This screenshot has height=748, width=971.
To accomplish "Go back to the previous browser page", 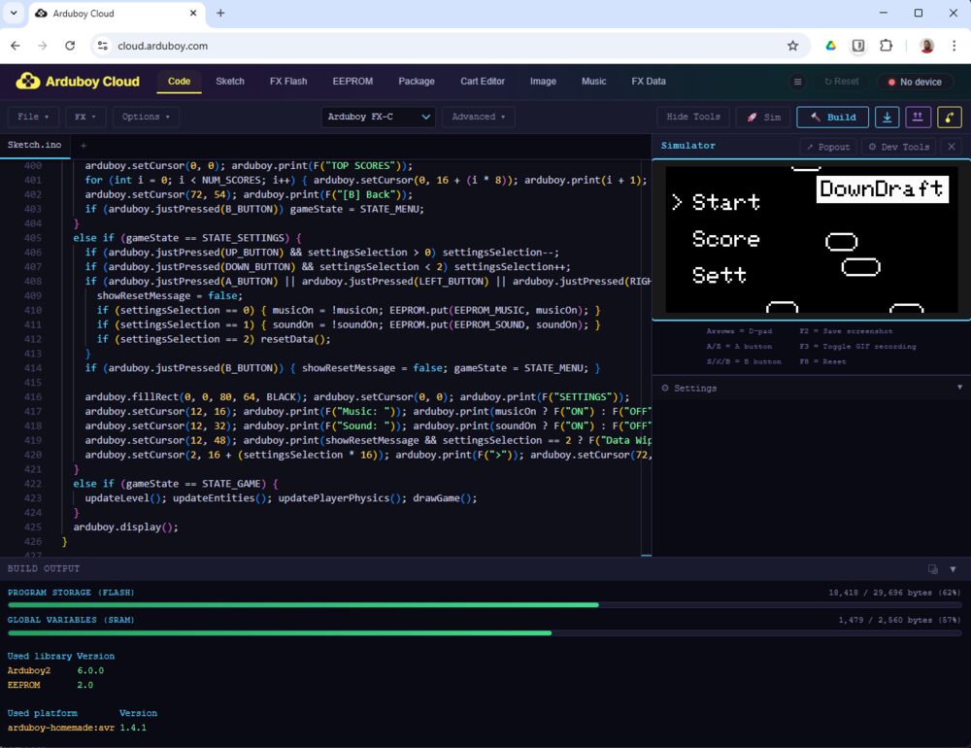I will [16, 46].
